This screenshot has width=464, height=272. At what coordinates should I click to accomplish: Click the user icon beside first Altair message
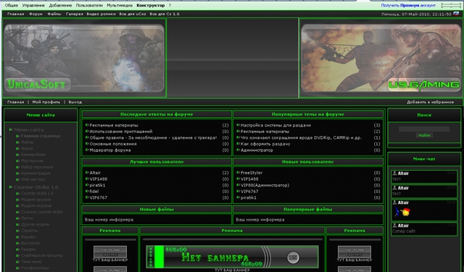[394, 174]
